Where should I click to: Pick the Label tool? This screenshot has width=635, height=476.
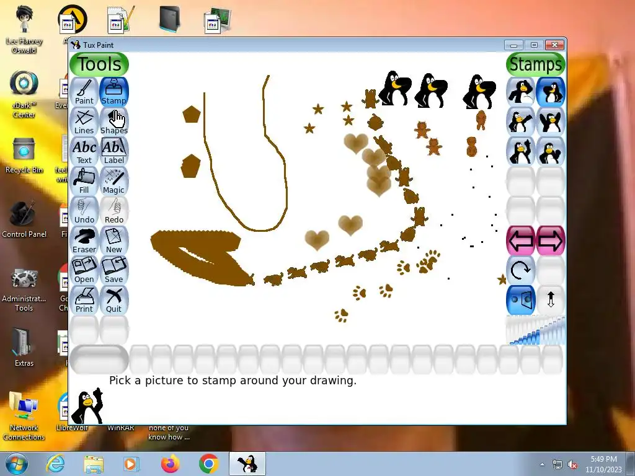tap(114, 151)
